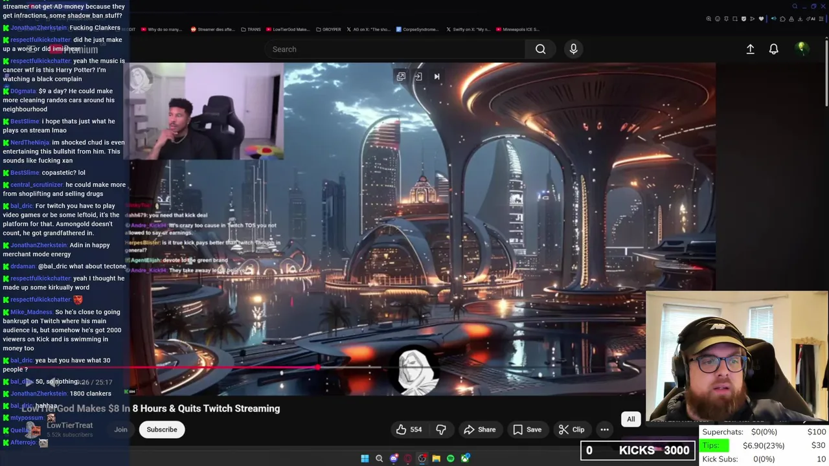Start voice search with the microphone icon
This screenshot has width=829, height=466.
point(573,49)
